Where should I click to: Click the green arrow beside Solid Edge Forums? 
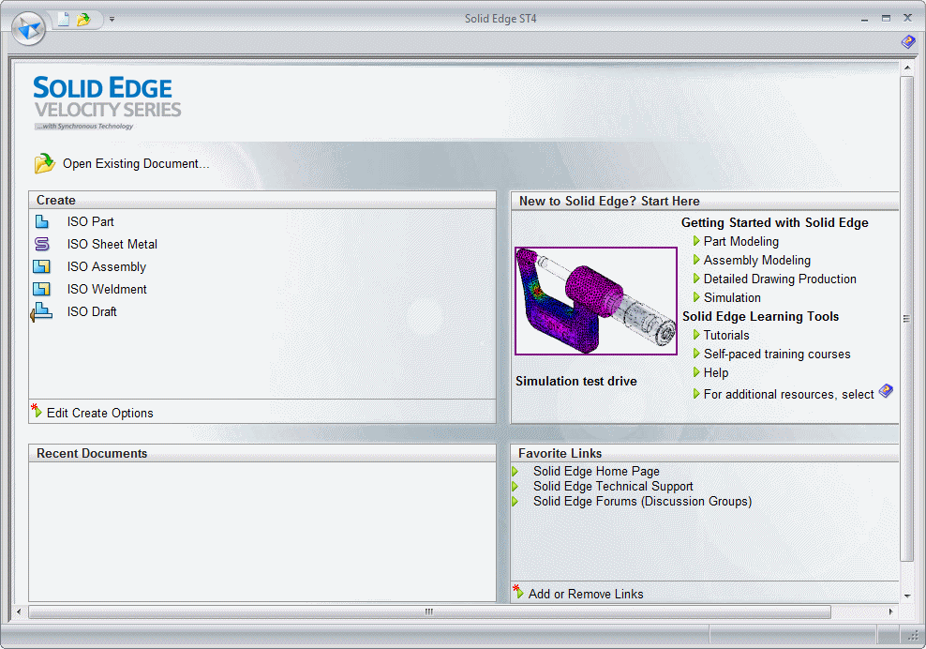[x=515, y=501]
